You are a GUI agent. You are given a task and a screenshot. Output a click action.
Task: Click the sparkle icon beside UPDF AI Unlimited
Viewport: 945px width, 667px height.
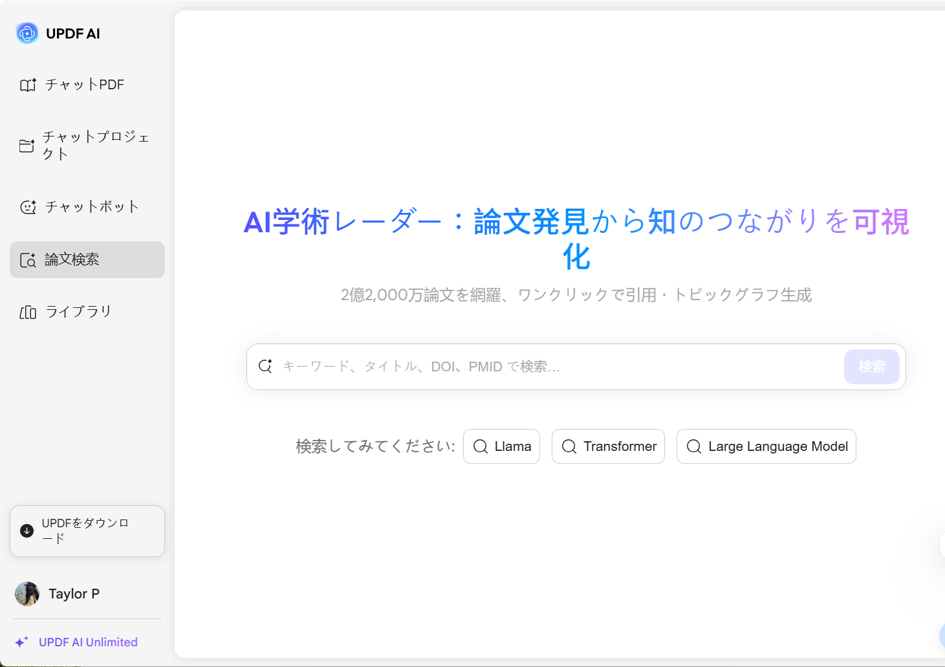22,642
